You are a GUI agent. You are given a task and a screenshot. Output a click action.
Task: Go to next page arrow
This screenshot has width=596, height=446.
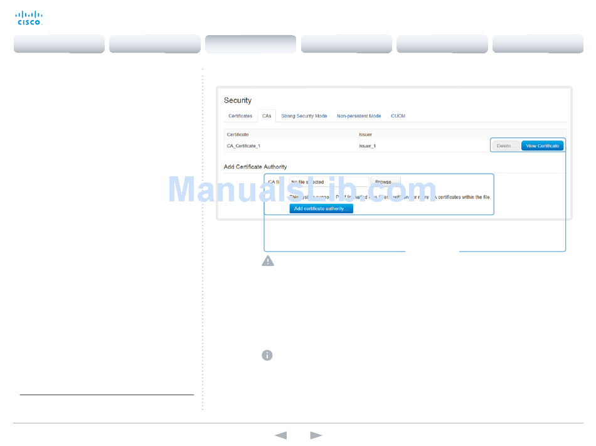(x=316, y=435)
